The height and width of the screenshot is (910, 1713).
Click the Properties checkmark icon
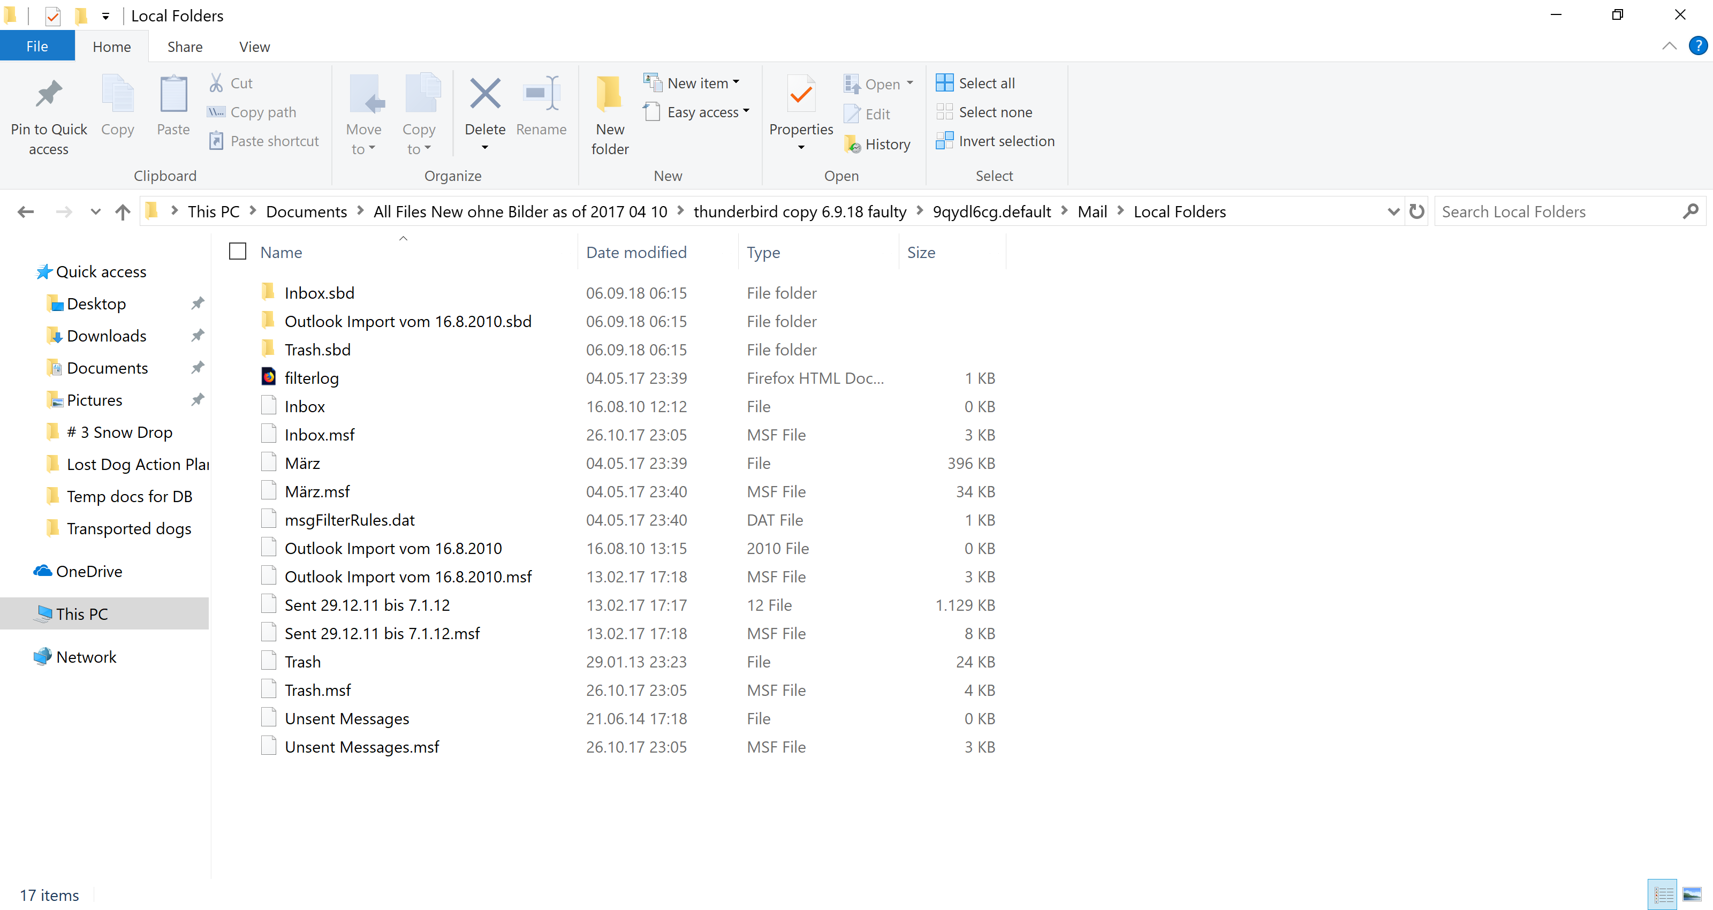coord(801,94)
